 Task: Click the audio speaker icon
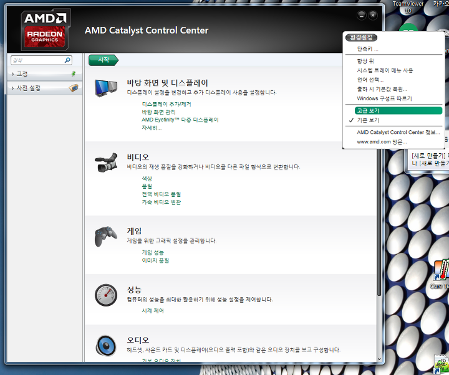106,346
